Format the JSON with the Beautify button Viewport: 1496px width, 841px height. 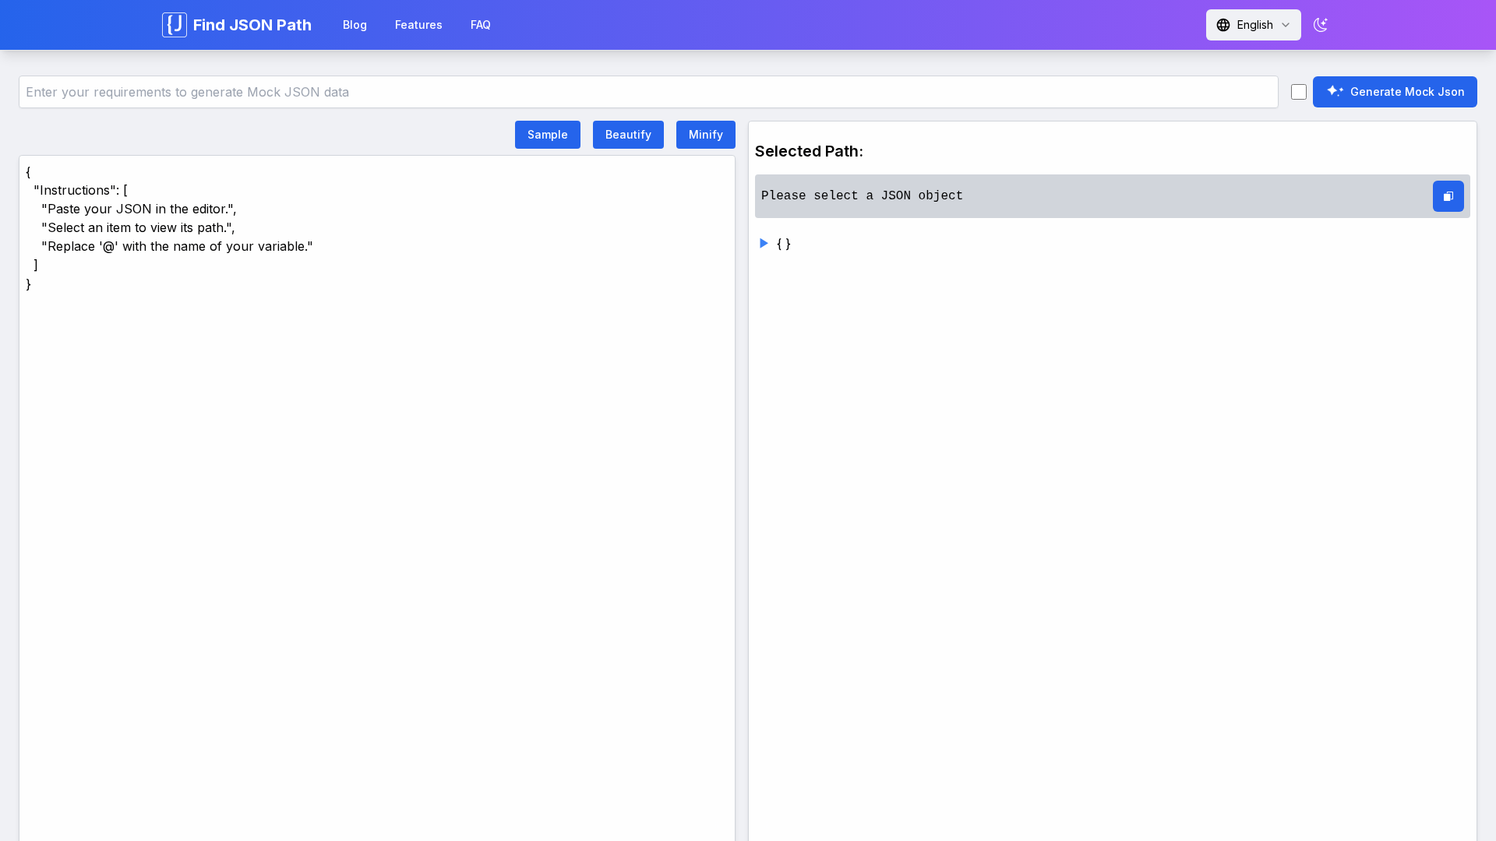[628, 135]
